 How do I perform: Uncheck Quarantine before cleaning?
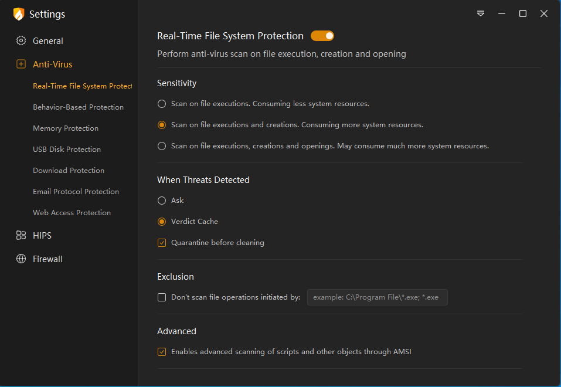point(162,243)
